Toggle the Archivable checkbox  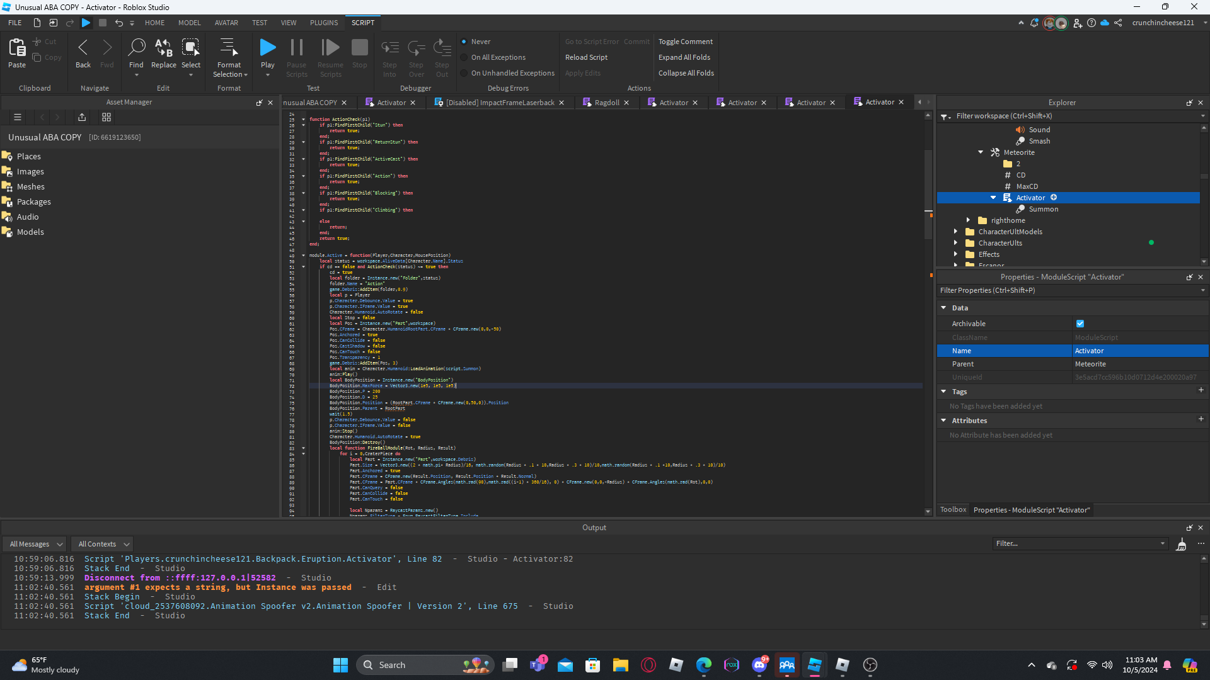coord(1080,324)
